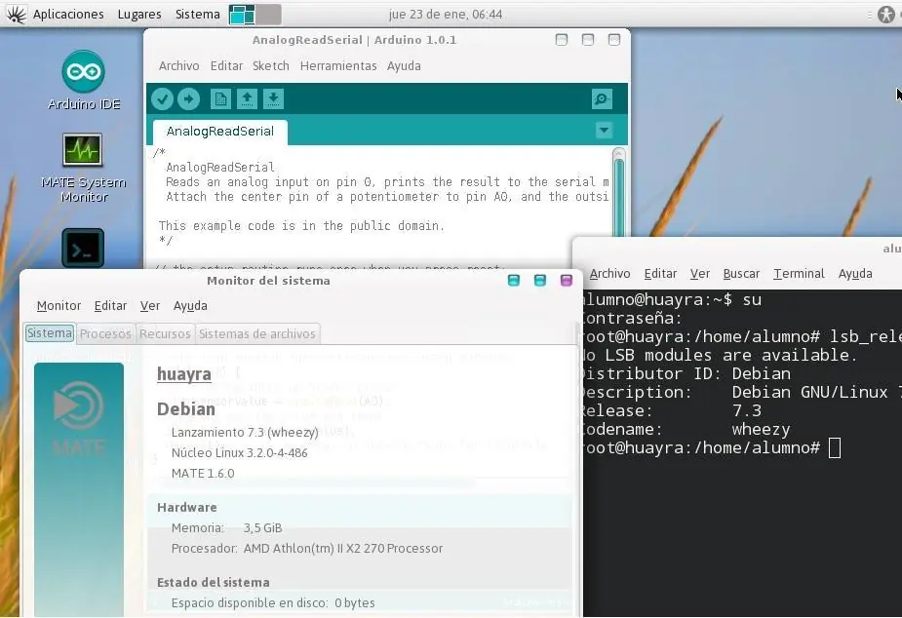The image size is (902, 618).
Task: Open Editar menu in Monitor del sistema
Action: 110,306
